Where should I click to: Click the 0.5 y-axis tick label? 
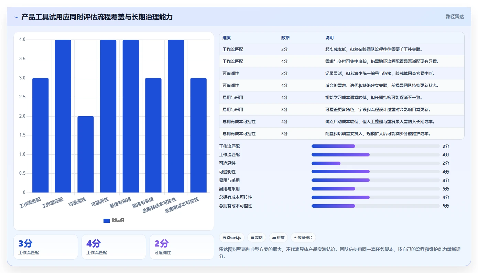pos(22,173)
